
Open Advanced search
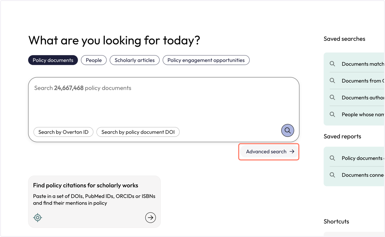click(269, 151)
